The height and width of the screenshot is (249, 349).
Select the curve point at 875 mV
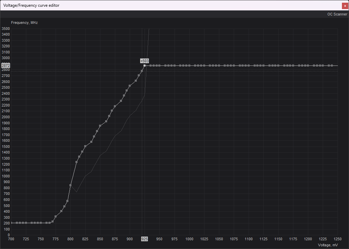coord(115,106)
